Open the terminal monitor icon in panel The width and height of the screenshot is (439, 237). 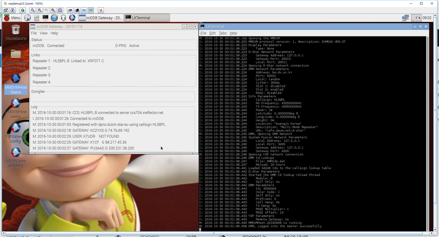[x=45, y=18]
